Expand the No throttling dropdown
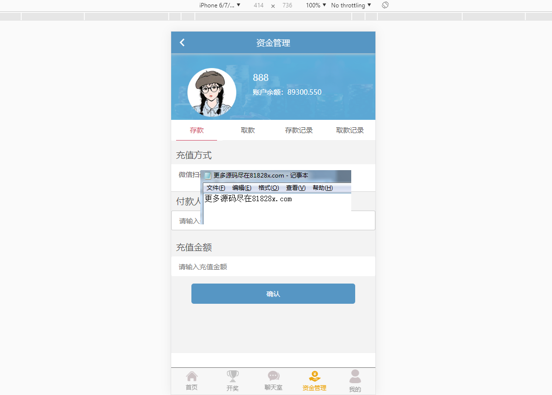 click(x=351, y=5)
